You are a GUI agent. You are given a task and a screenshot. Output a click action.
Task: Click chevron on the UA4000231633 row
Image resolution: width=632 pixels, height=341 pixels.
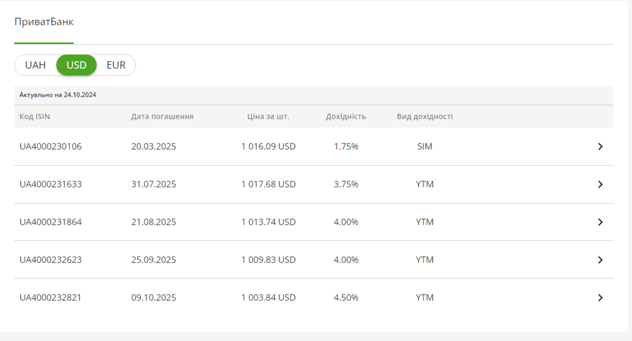coord(600,184)
